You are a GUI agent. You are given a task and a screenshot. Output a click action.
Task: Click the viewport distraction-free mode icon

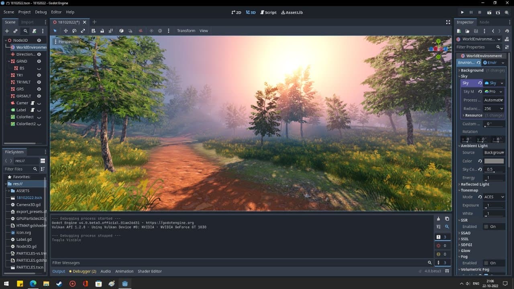pyautogui.click(x=448, y=22)
